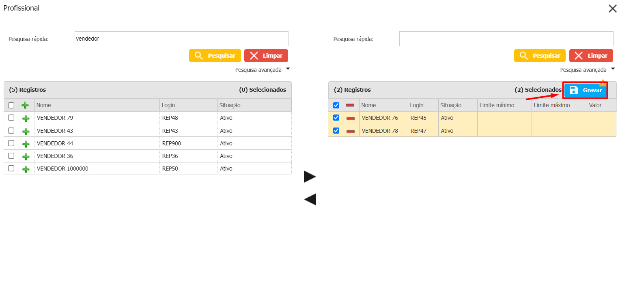618x294 pixels.
Task: Click right Pesquisar button
Action: (x=540, y=56)
